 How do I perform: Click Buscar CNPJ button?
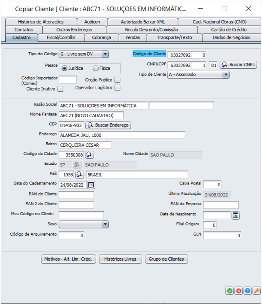238,64
